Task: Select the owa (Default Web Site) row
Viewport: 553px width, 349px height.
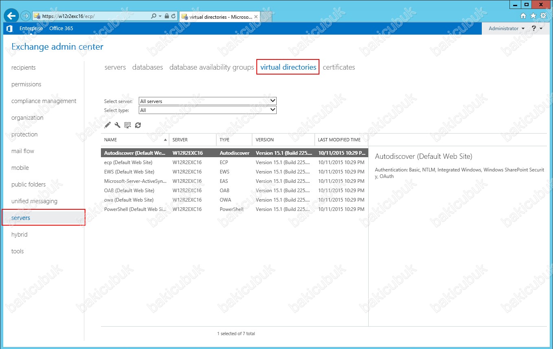Action: click(234, 200)
